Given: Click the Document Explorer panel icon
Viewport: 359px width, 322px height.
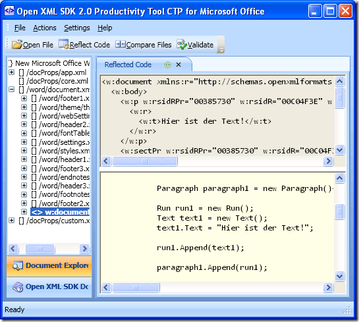Looking at the screenshot, I should (x=18, y=266).
